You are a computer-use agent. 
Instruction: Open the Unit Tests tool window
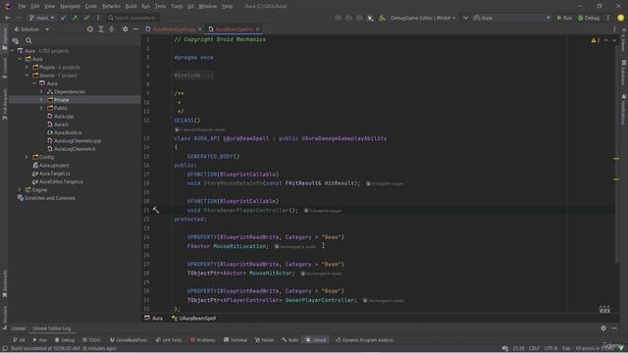[x=169, y=340]
